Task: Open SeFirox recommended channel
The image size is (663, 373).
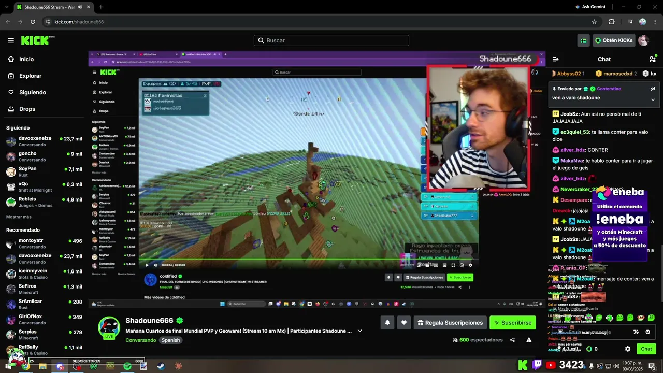Action: (44, 289)
